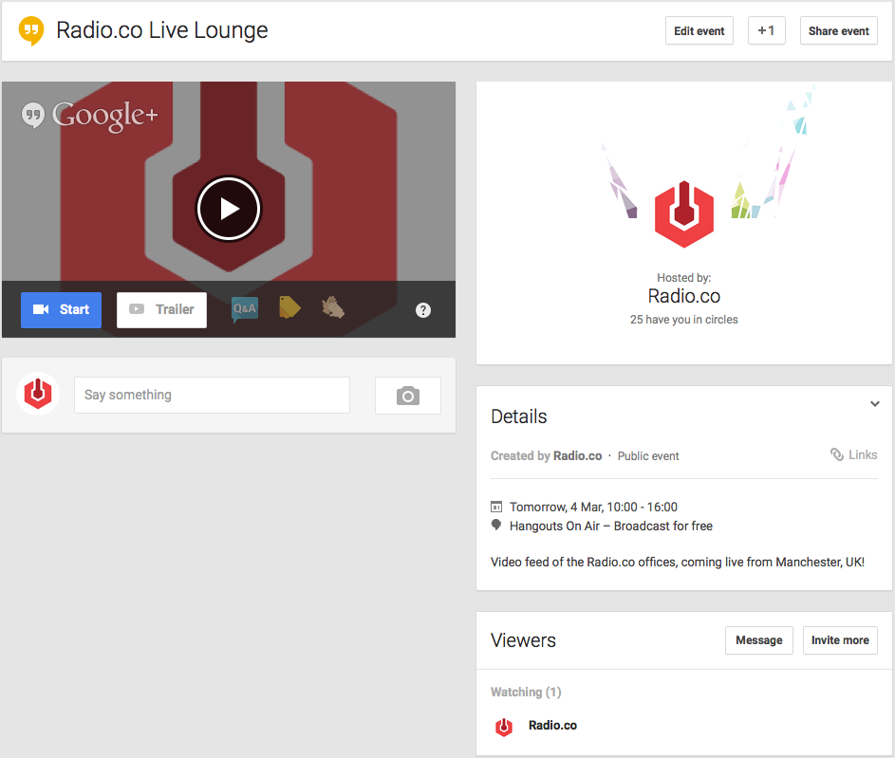This screenshot has height=758, width=895.
Task: Click the Google+ logo on the video
Action: tap(89, 116)
